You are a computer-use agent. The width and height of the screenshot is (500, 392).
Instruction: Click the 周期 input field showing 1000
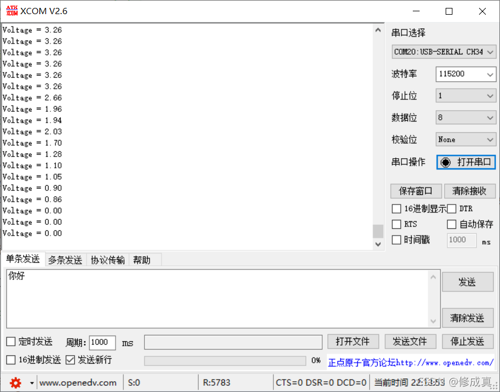pos(102,342)
